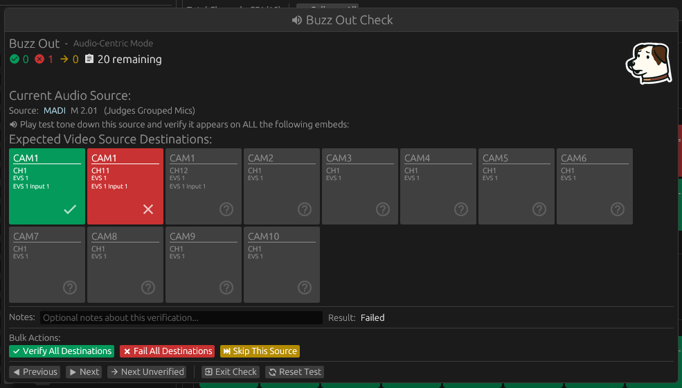Toggle the CAM6 destination card title
The width and height of the screenshot is (682, 388).
(574, 158)
